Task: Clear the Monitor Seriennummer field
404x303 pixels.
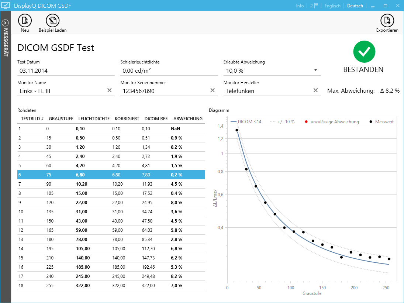Action: (x=213, y=90)
